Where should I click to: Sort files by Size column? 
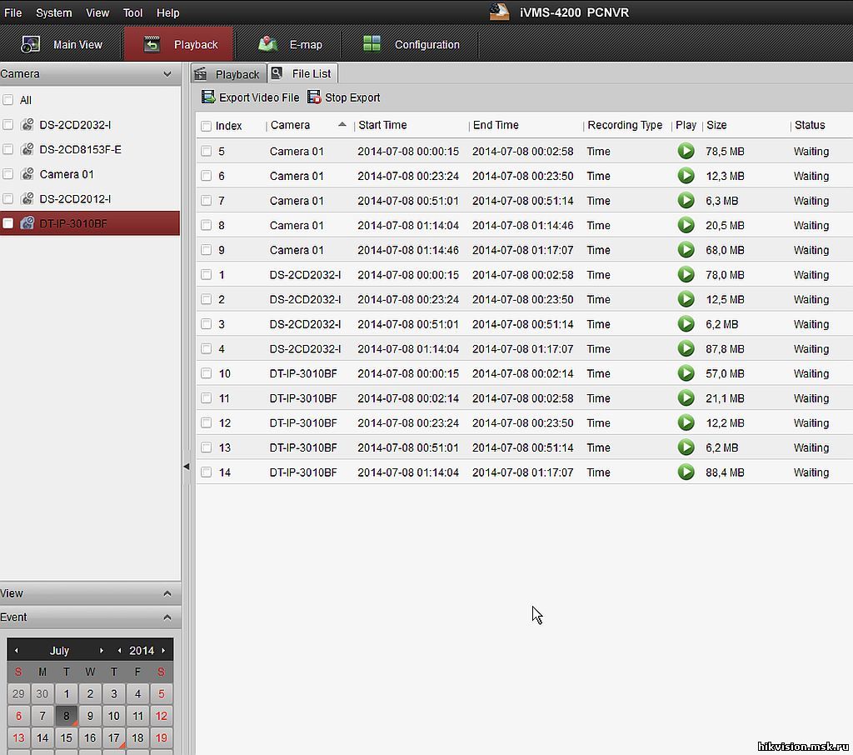[x=716, y=125]
